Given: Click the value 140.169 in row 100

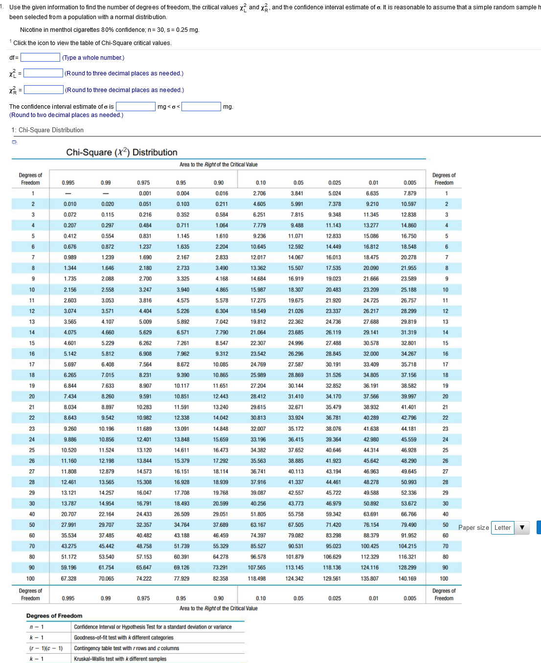Looking at the screenshot, I should pyautogui.click(x=407, y=578).
